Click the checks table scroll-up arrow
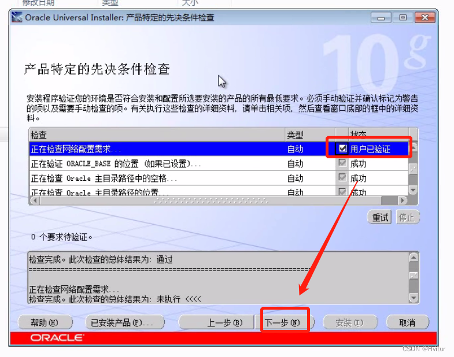 (x=413, y=147)
